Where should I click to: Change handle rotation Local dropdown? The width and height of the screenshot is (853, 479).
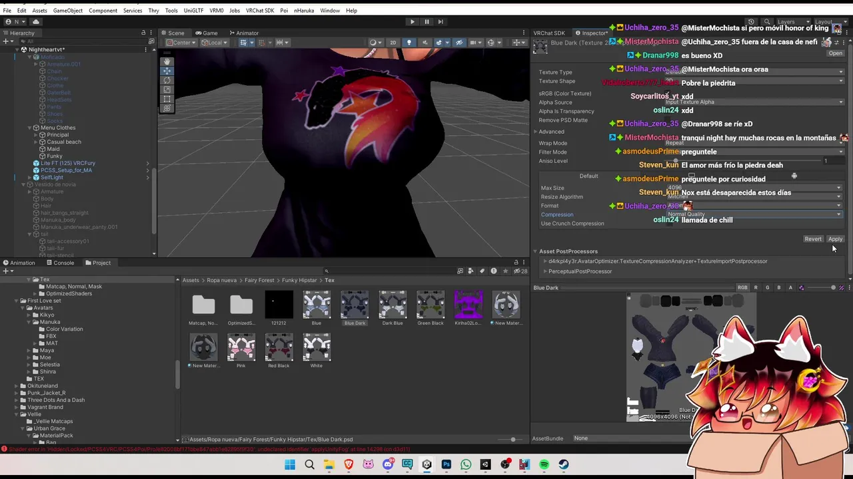[x=215, y=43]
